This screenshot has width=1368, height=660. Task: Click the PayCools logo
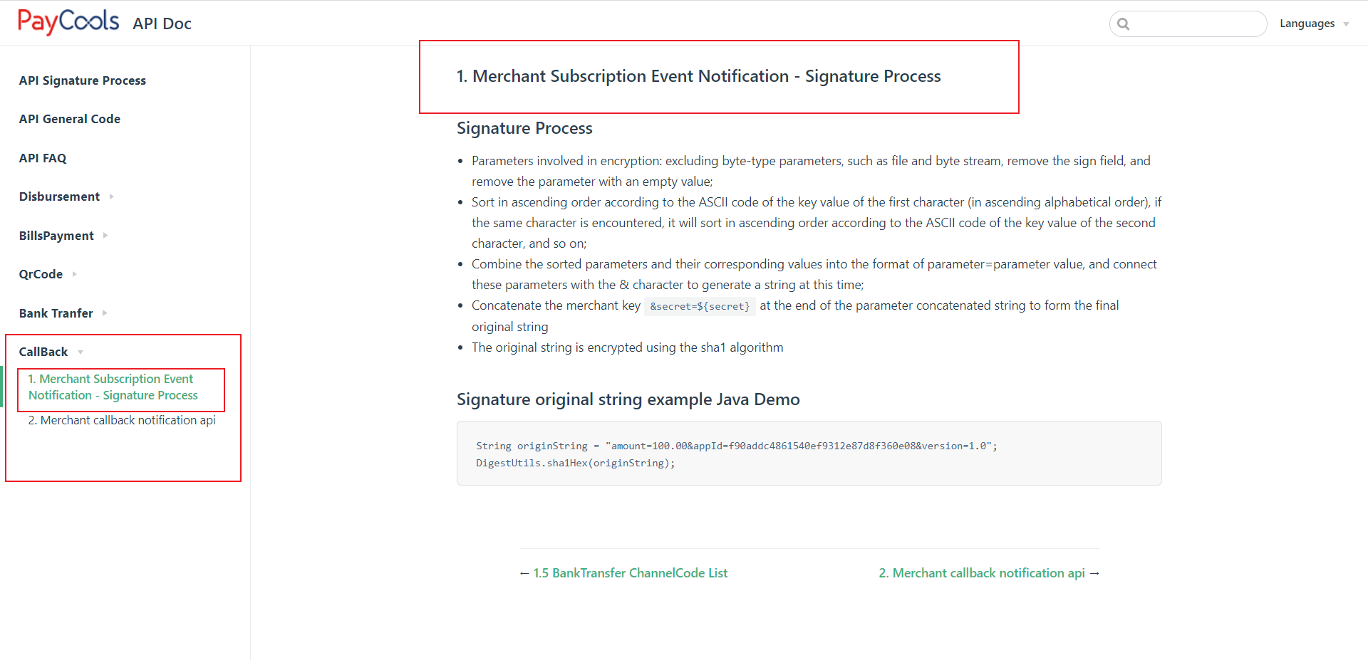pos(68,22)
